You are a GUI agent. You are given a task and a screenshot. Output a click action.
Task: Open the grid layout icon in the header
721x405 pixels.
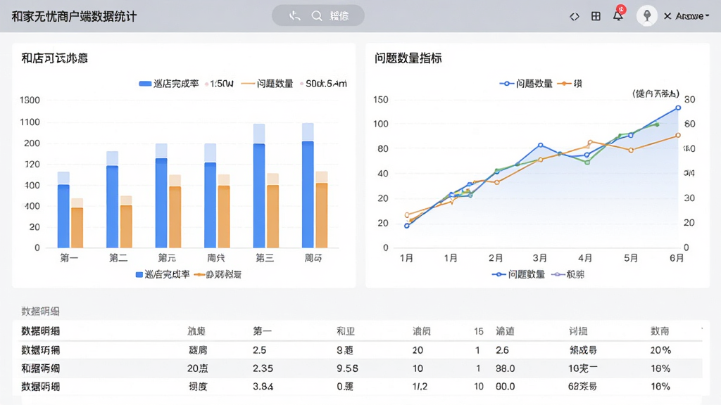pos(596,17)
